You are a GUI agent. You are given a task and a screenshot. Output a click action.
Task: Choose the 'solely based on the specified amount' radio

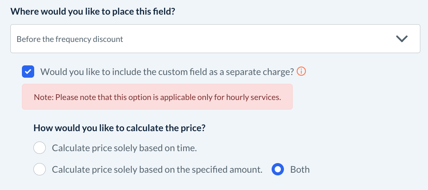pyautogui.click(x=40, y=169)
